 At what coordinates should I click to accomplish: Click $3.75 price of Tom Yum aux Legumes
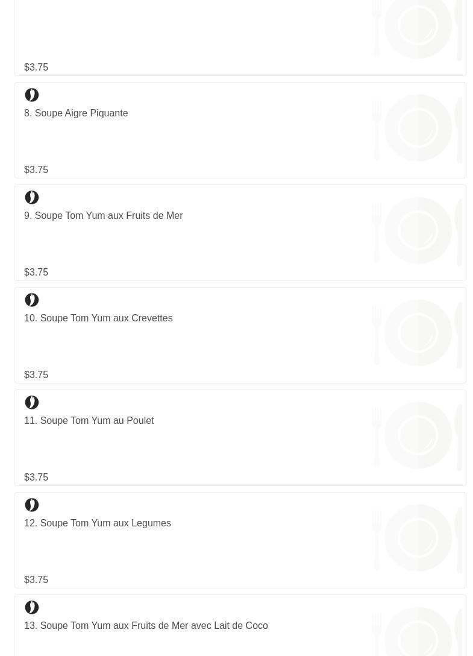click(x=36, y=580)
